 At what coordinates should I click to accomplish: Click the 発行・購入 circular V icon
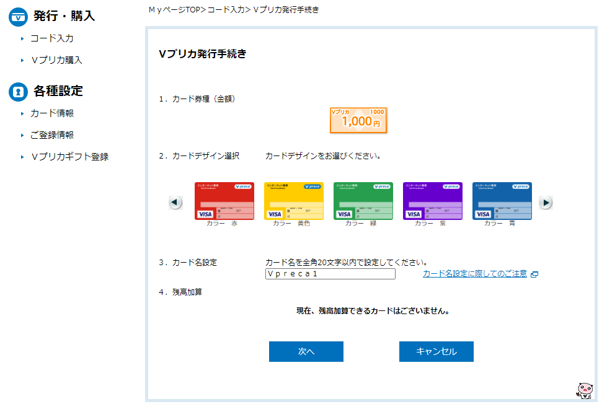pyautogui.click(x=18, y=17)
